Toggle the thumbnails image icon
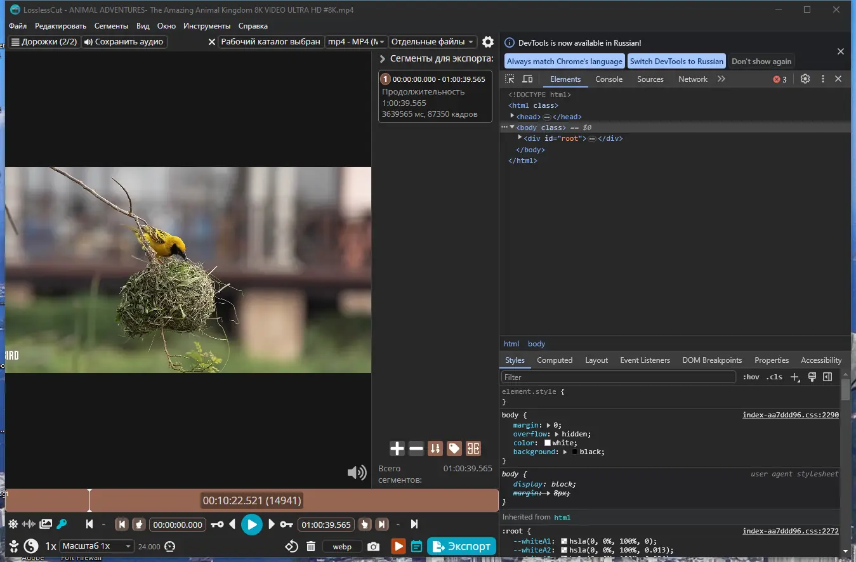The image size is (856, 562). point(46,525)
